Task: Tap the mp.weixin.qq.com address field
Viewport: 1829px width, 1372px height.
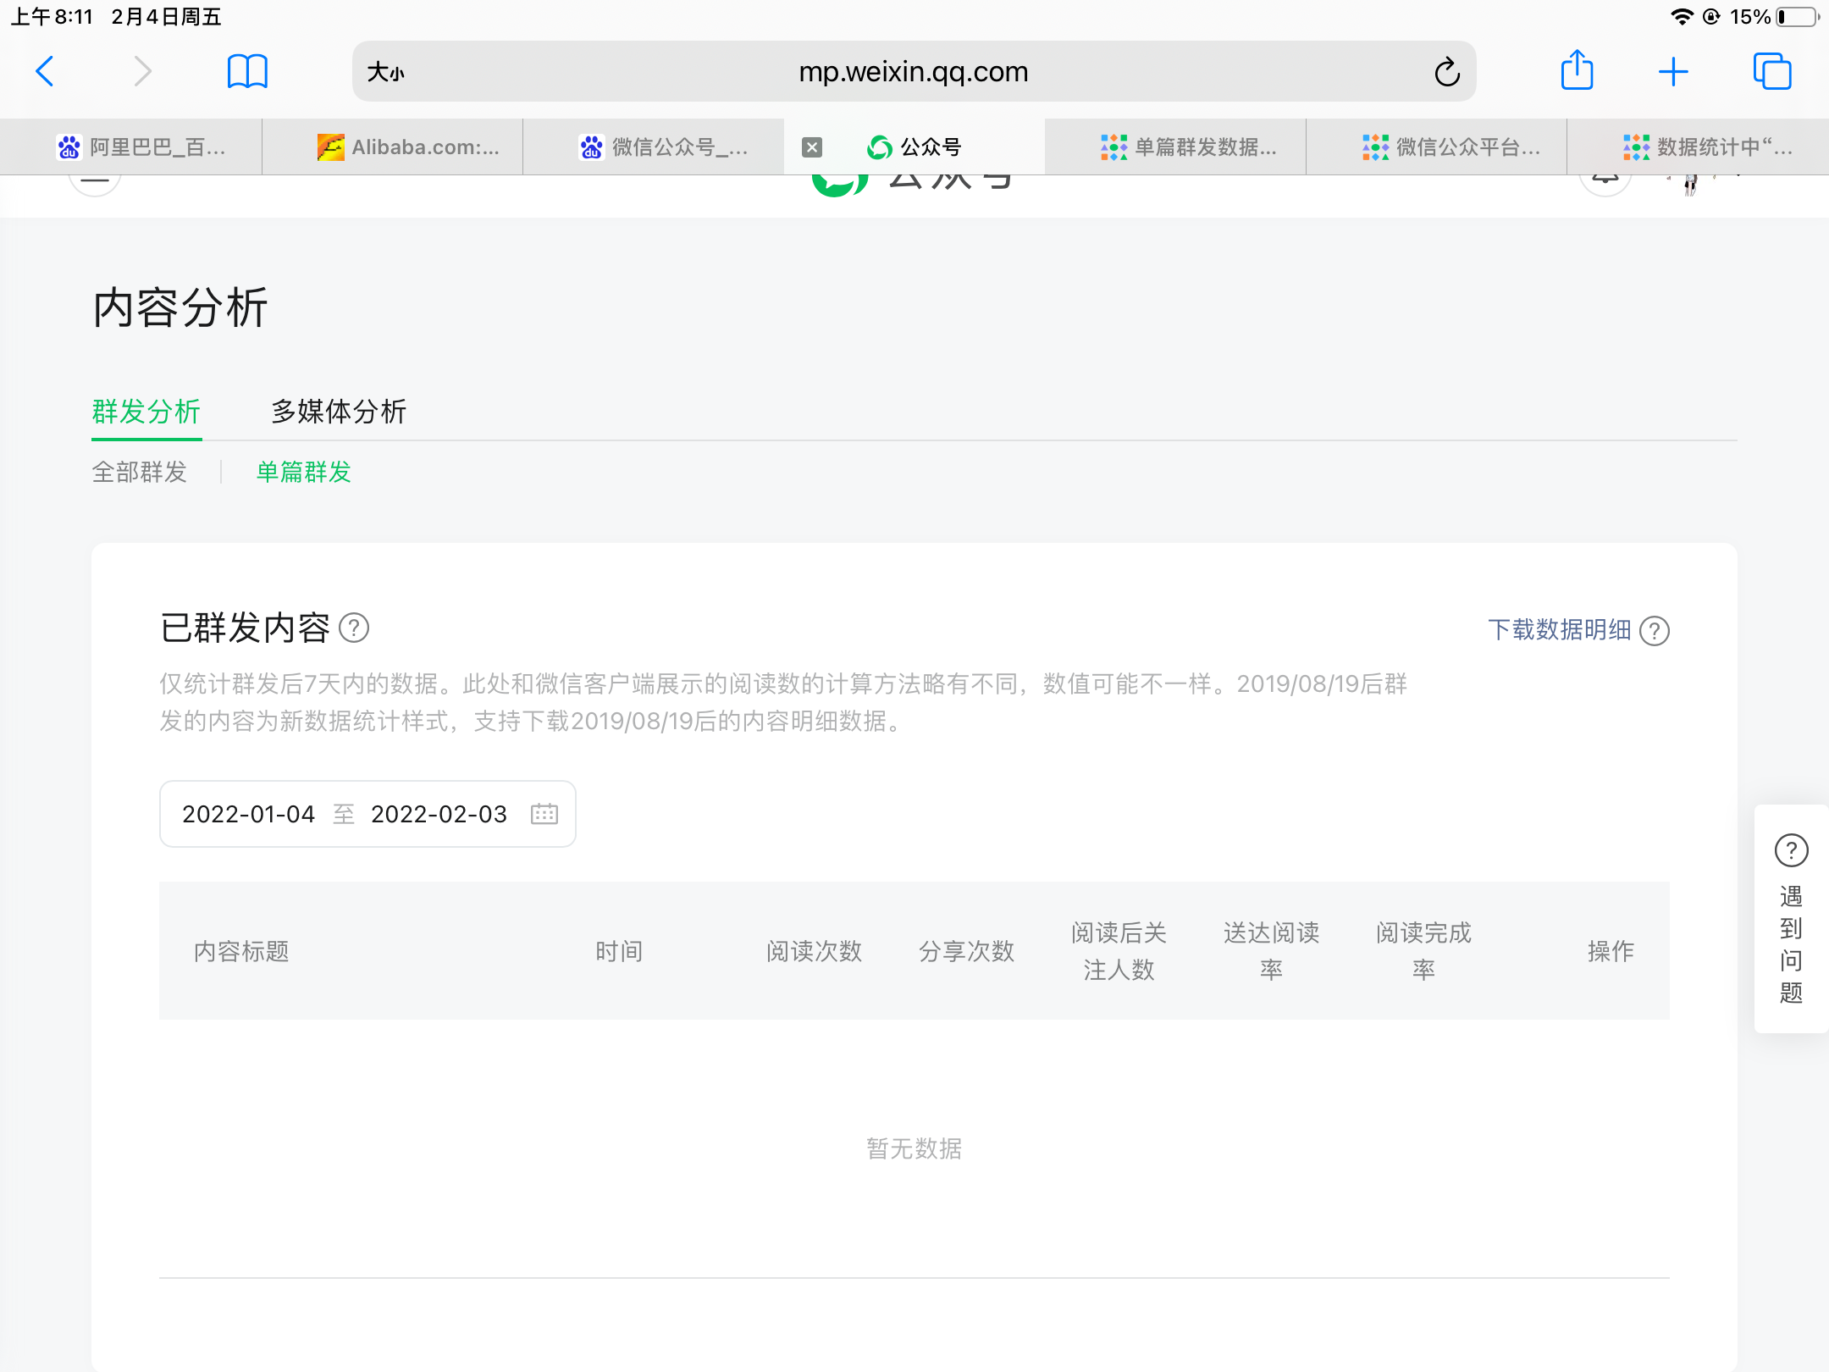Action: click(913, 72)
